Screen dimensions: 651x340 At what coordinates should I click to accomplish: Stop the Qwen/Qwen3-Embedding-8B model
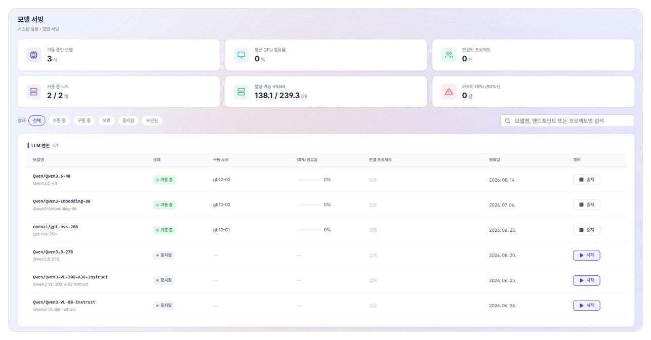pyautogui.click(x=586, y=205)
